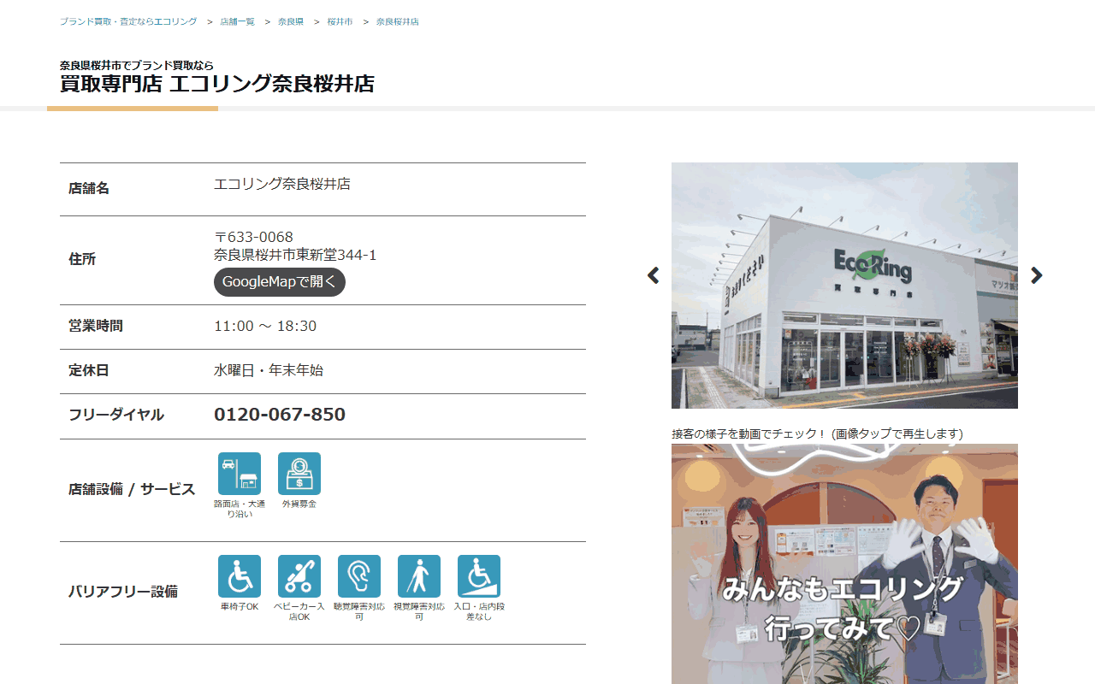Click the 定休日 row label
This screenshot has width=1095, height=684.
pyautogui.click(x=89, y=370)
